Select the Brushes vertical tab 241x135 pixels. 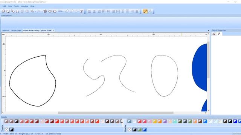(x=125, y=128)
